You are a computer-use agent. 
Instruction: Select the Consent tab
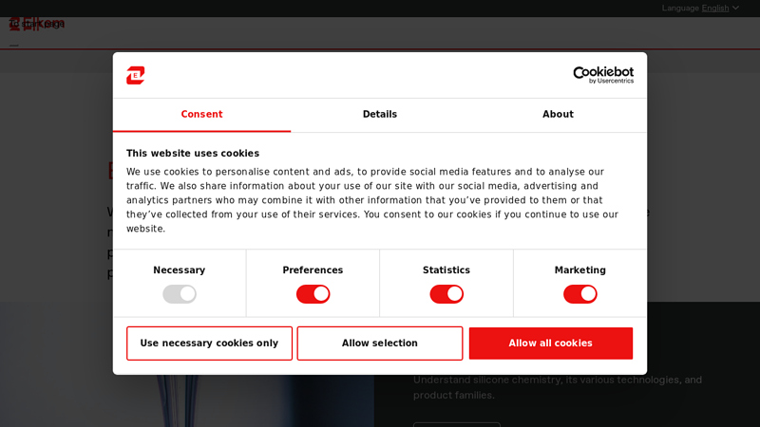201,115
